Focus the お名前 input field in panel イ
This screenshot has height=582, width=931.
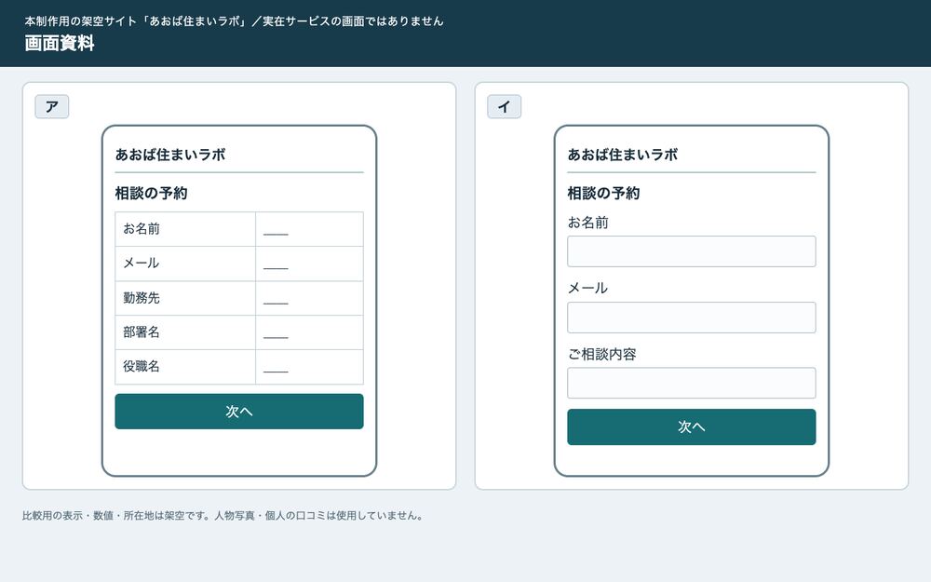(691, 251)
